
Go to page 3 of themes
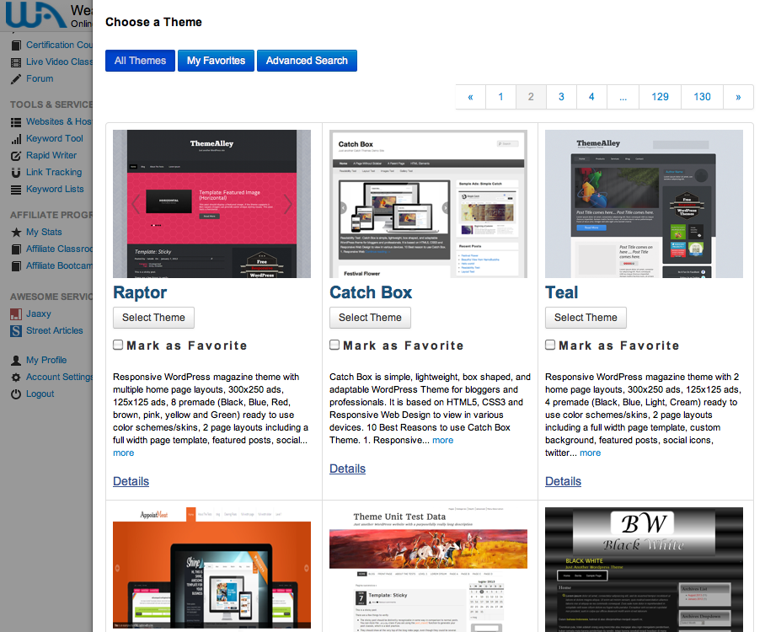click(x=561, y=97)
